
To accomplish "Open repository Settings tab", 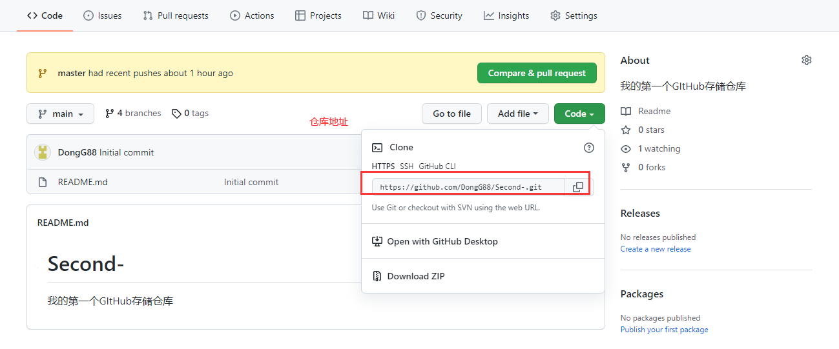I will [x=574, y=15].
